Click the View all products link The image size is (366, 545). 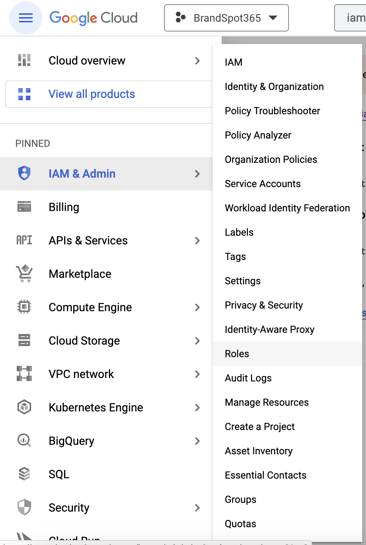(92, 94)
